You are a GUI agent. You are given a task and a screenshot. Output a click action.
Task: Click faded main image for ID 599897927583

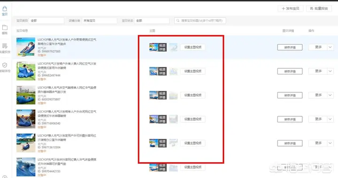(x=174, y=47)
